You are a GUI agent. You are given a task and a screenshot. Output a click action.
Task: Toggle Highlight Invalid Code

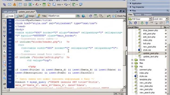(5, 56)
